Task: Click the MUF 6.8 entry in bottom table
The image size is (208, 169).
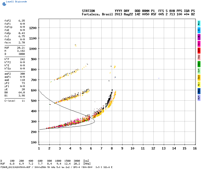Action: point(12,164)
